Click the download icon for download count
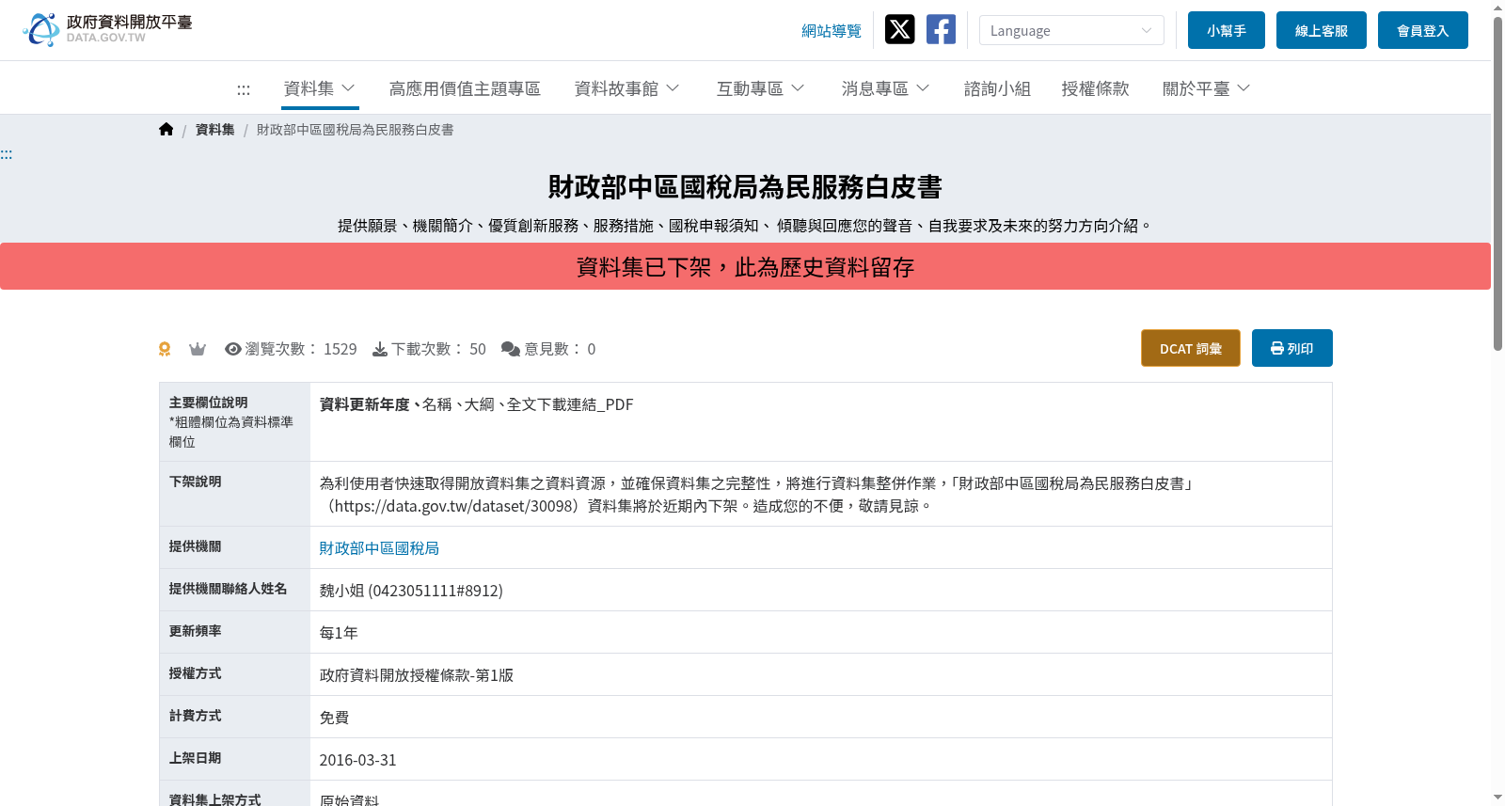 click(x=380, y=349)
